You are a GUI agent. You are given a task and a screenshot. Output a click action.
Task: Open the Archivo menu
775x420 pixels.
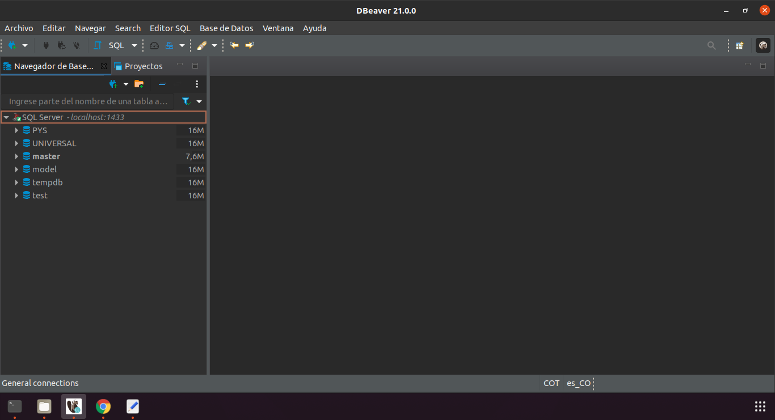[19, 28]
